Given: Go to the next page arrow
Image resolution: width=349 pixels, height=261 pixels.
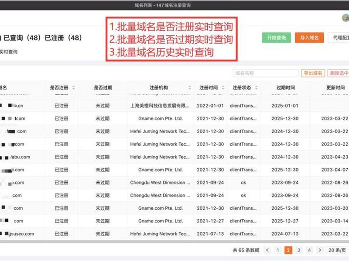Looking at the screenshot, I should (320, 250).
